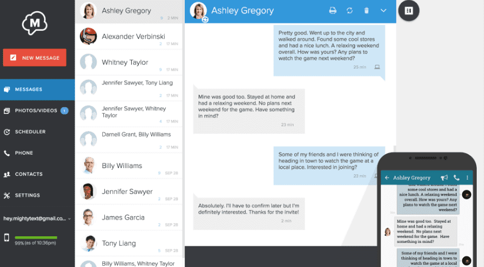Tap back arrow in phone mockup header
Viewport: 484px width, 267px height.
pyautogui.click(x=387, y=178)
